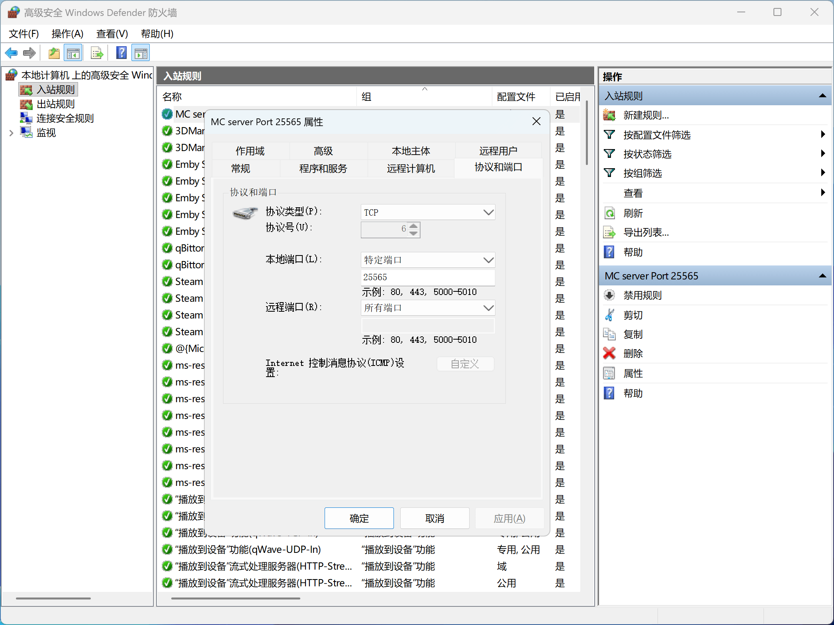834x625 pixels.
Task: Click the red Delete (删除) icon
Action: 609,354
